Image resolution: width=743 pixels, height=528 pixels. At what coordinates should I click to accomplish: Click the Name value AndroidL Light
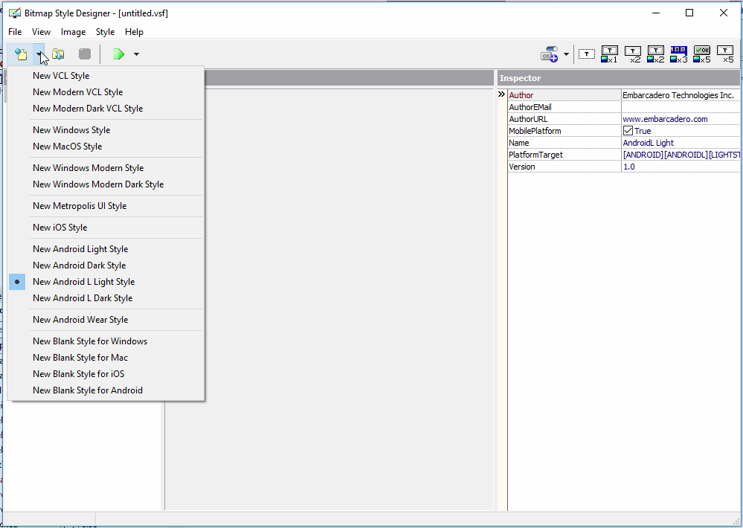(x=648, y=143)
